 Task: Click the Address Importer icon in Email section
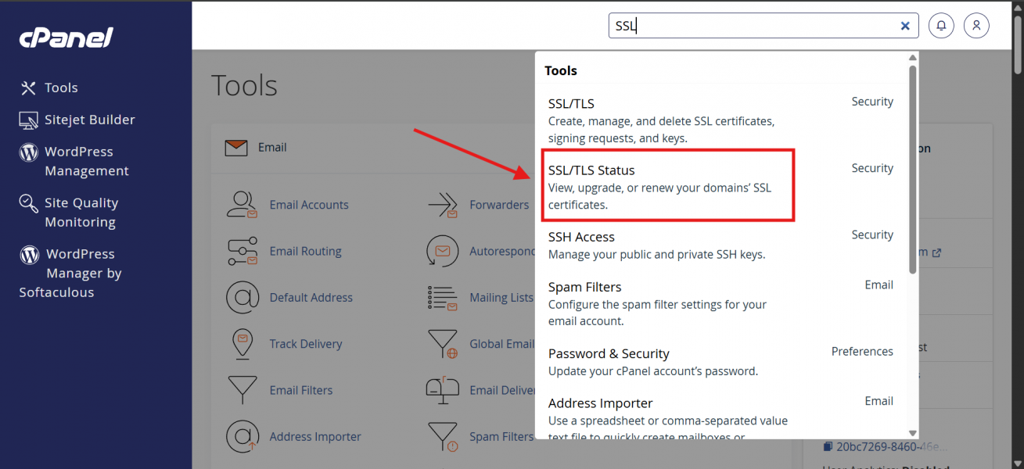coord(242,436)
